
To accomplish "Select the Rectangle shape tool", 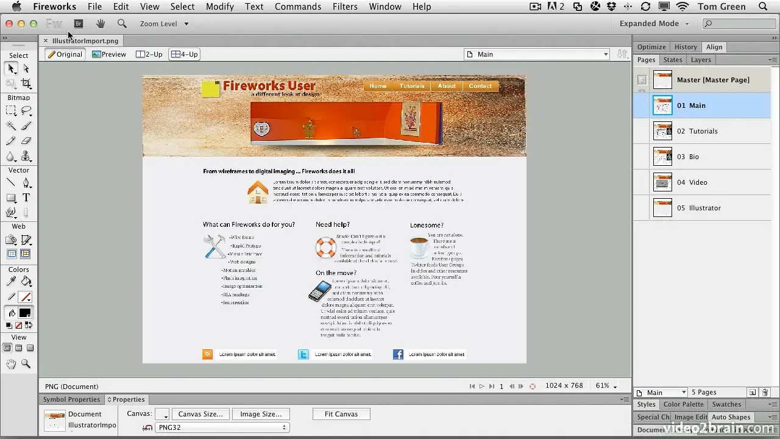I will coord(12,198).
